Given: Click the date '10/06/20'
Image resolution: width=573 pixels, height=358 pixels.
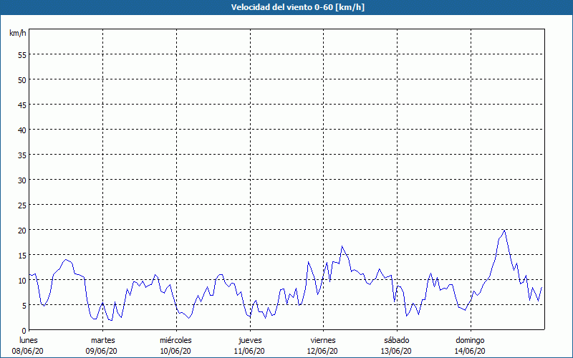Looking at the screenshot, I should [175, 351].
